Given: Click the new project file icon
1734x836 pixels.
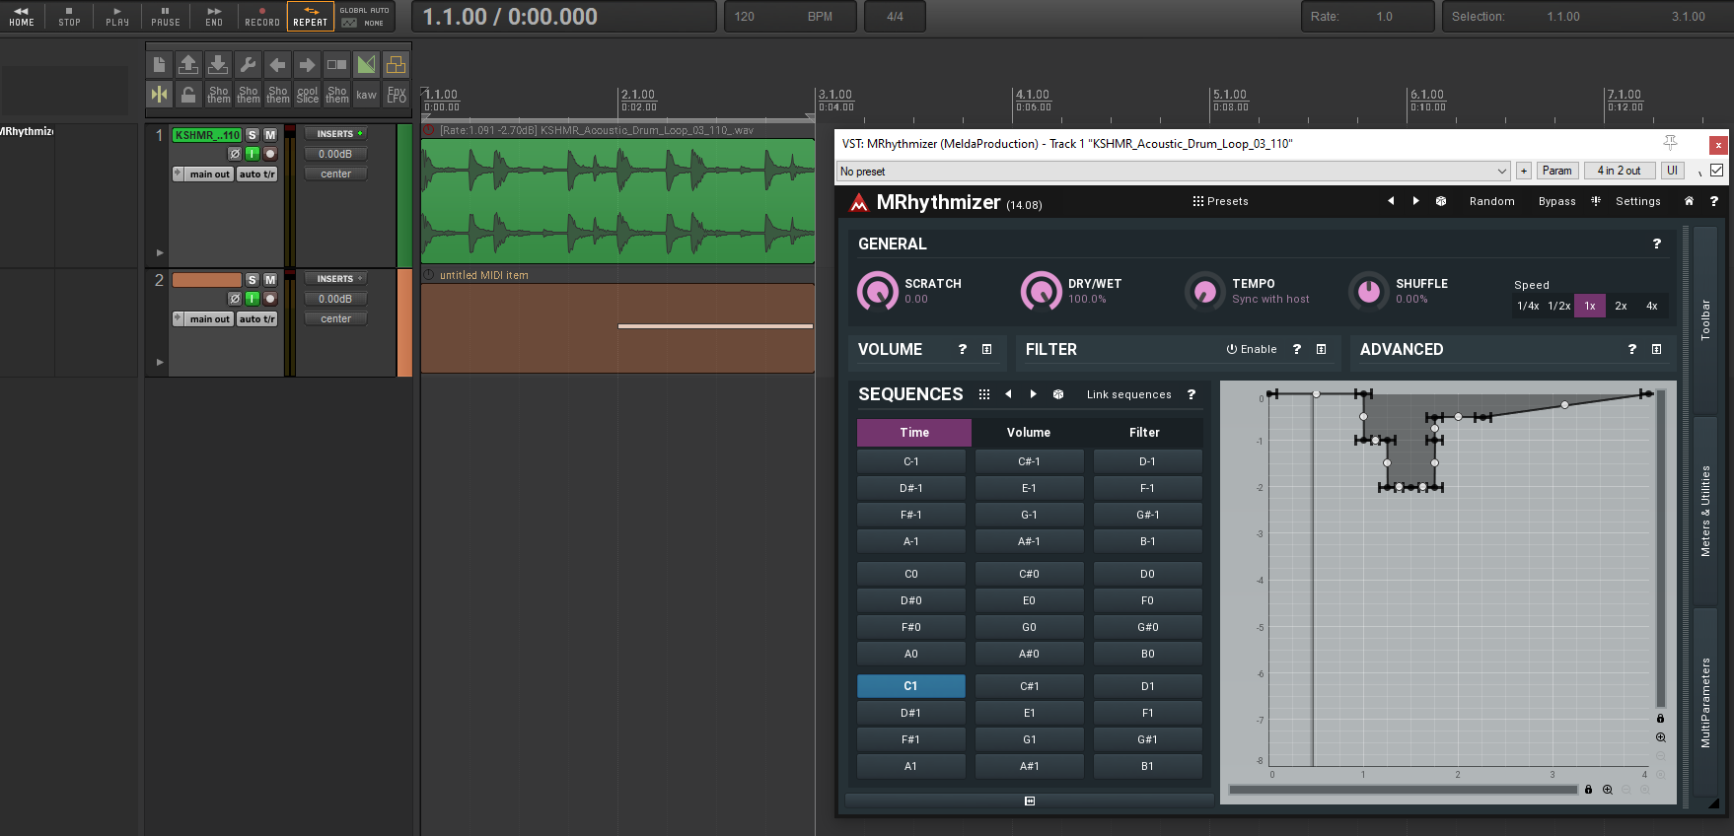Looking at the screenshot, I should click(159, 65).
